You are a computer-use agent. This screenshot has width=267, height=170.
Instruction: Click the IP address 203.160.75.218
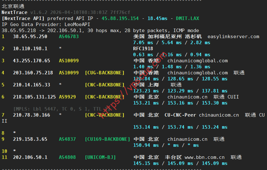(x=33, y=73)
